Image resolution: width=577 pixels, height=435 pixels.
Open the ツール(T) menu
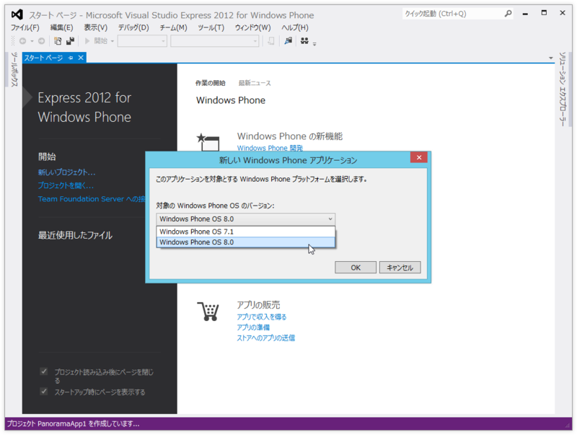(211, 27)
